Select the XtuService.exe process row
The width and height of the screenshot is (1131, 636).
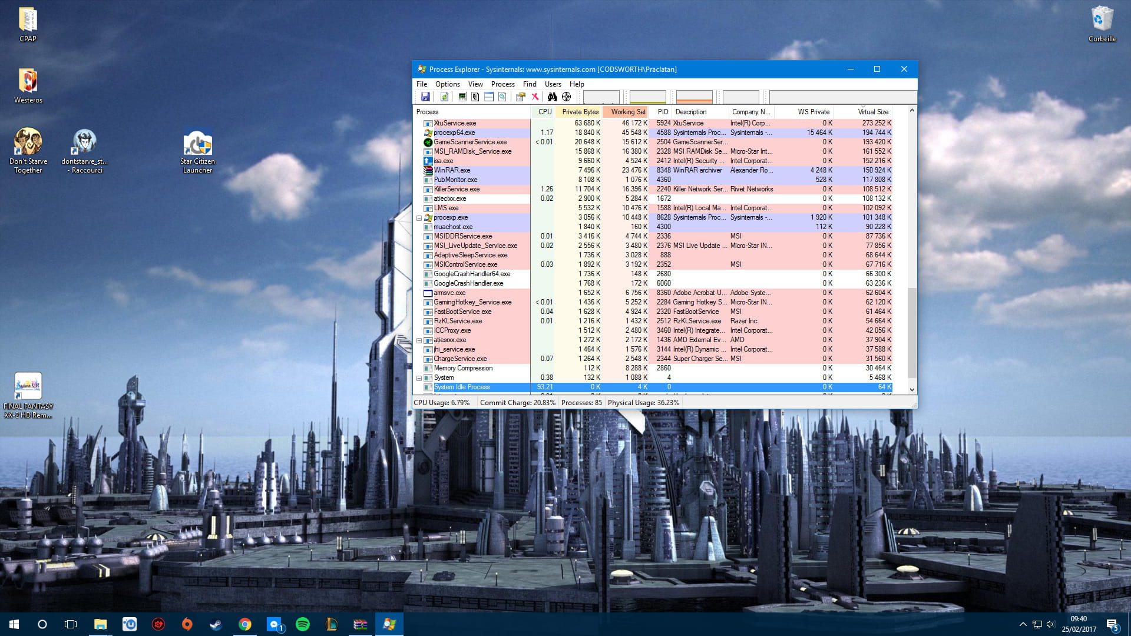[653, 123]
